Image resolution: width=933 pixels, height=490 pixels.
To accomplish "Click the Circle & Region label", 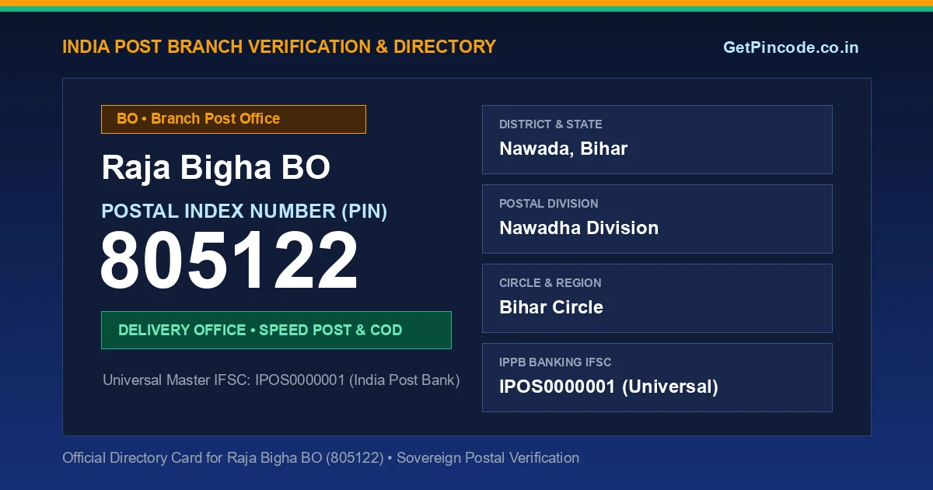I will [550, 283].
